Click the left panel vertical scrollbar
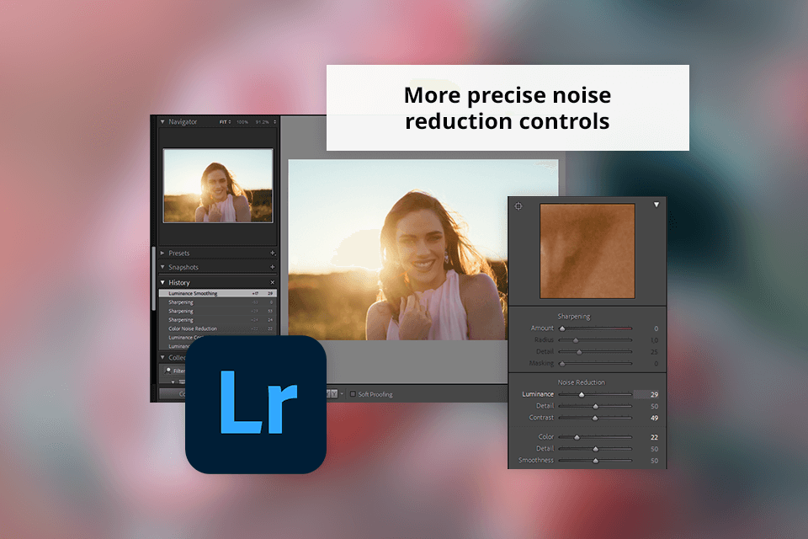This screenshot has height=539, width=808. point(153,279)
